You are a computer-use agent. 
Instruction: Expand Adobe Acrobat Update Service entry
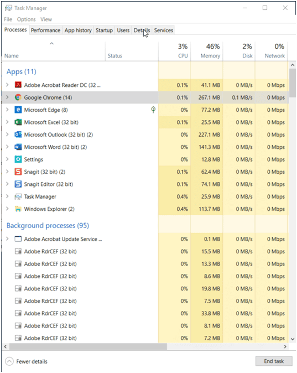pyautogui.click(x=7, y=239)
